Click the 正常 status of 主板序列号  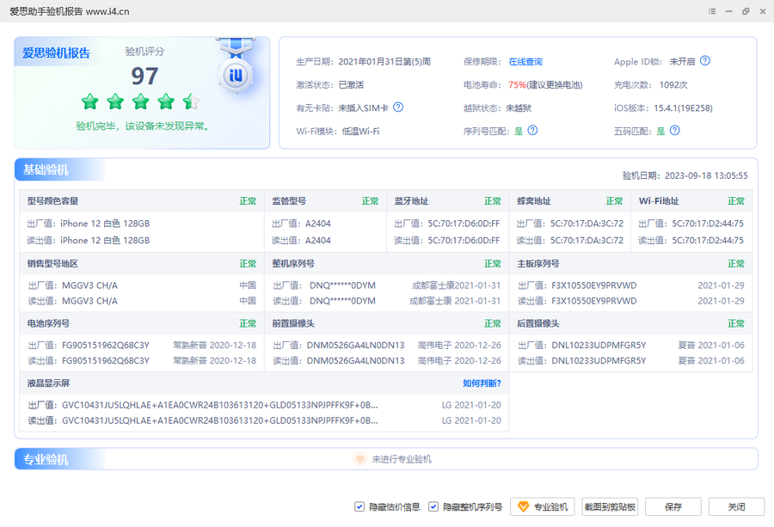click(x=736, y=264)
